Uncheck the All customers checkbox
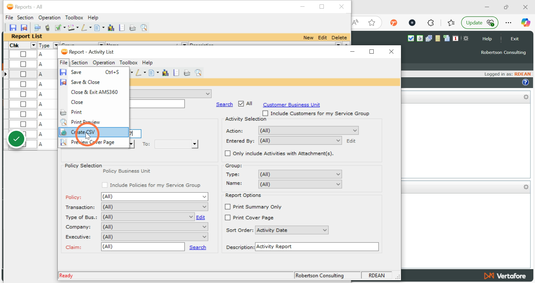 click(241, 104)
